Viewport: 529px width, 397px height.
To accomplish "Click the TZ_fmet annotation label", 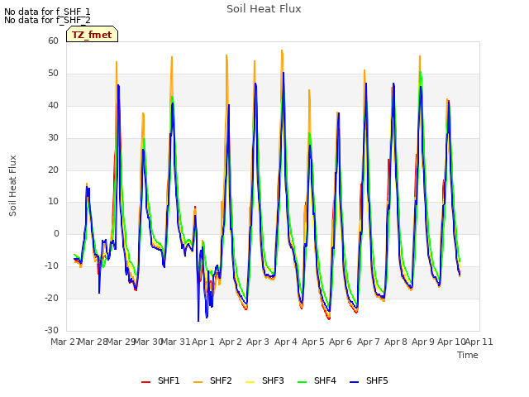I will (92, 35).
